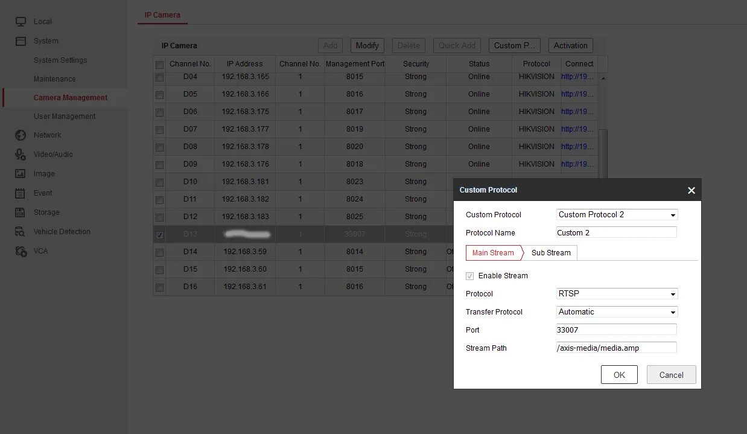Uncheck the D13 camera row

click(159, 235)
